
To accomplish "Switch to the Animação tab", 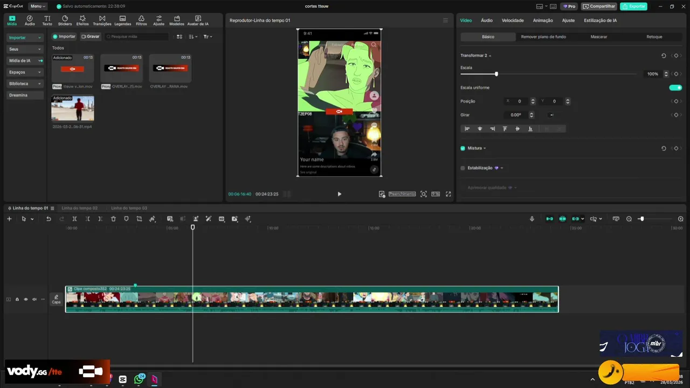I will pyautogui.click(x=543, y=20).
